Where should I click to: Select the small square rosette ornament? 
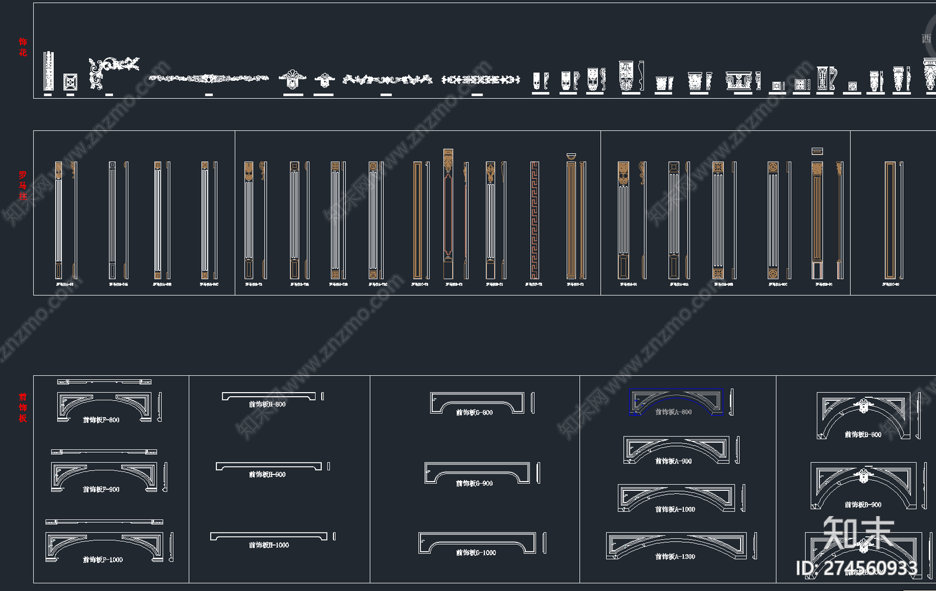(70, 82)
